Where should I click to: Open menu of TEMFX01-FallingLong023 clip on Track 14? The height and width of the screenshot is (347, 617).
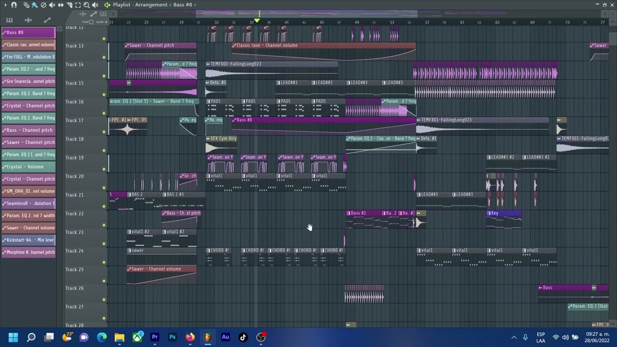208,64
